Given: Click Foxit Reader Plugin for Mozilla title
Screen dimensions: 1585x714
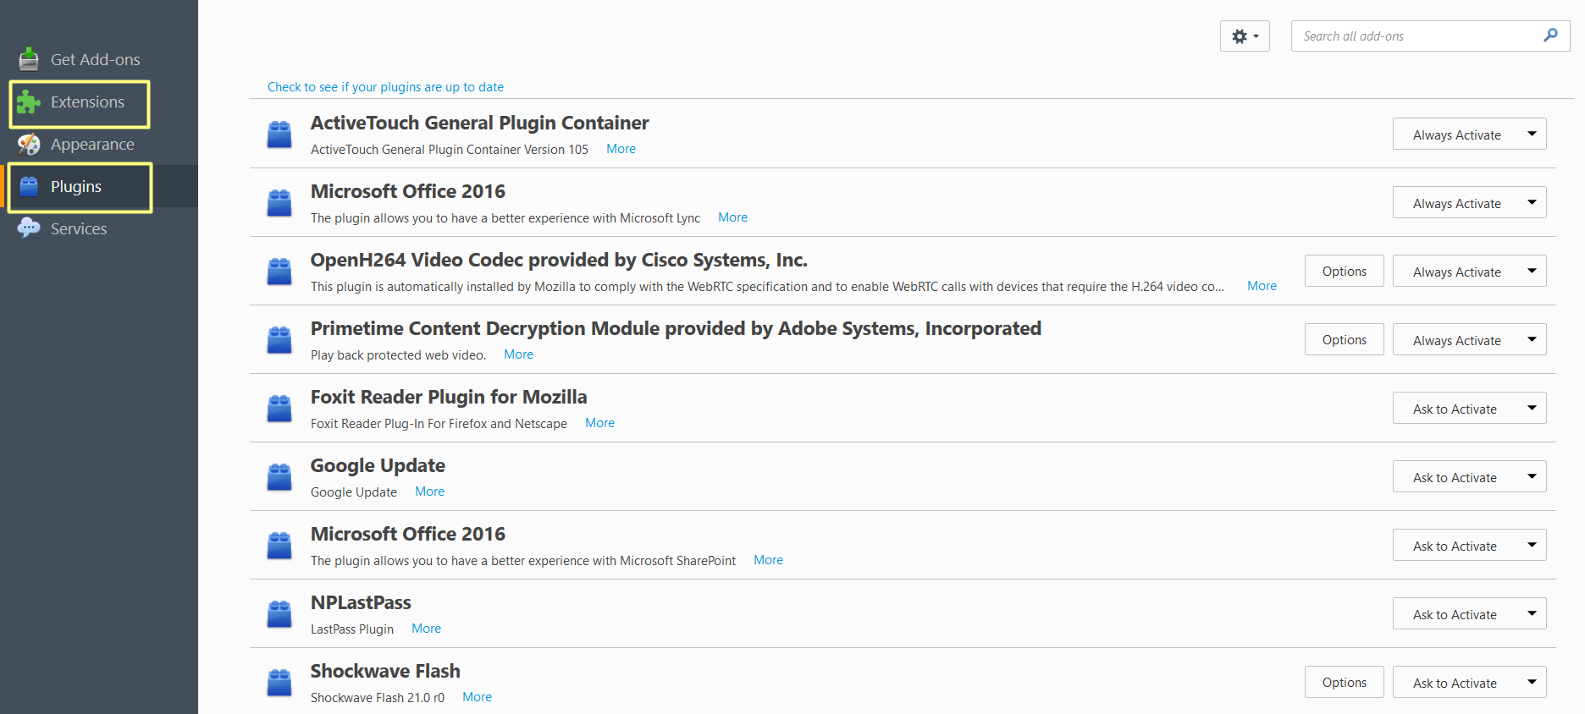Looking at the screenshot, I should point(449,397).
